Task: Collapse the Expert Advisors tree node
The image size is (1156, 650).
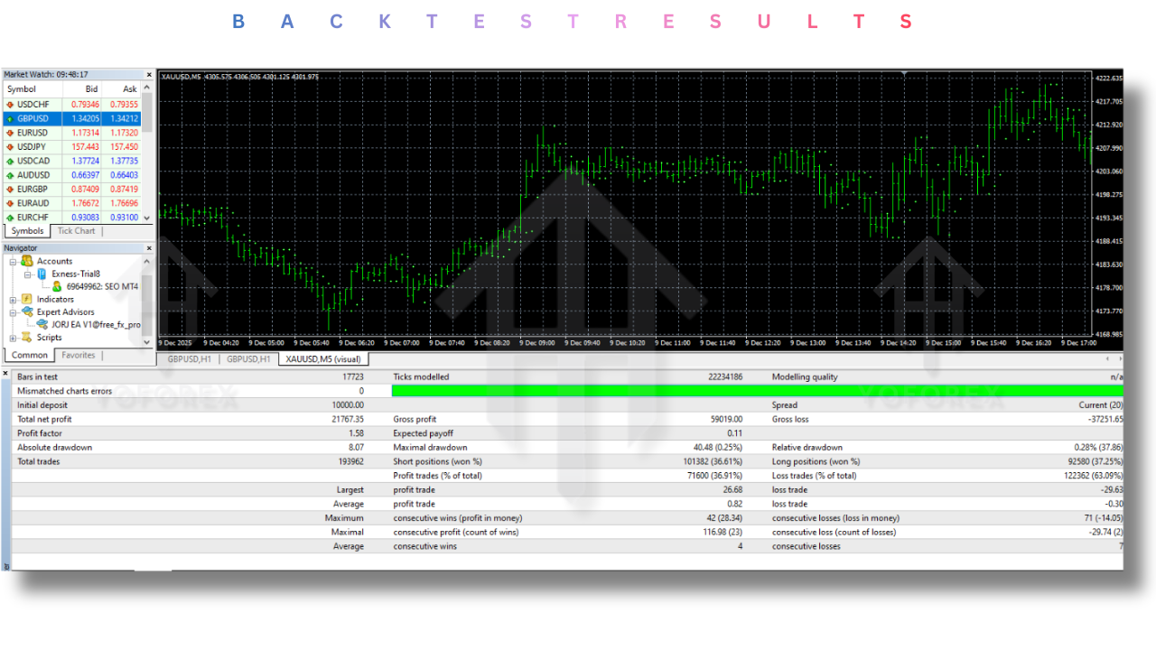Action: pos(13,311)
